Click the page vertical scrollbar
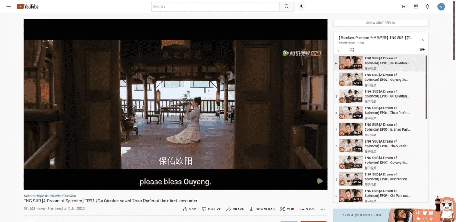Image resolution: width=456 pixels, height=222 pixels. pos(455,31)
